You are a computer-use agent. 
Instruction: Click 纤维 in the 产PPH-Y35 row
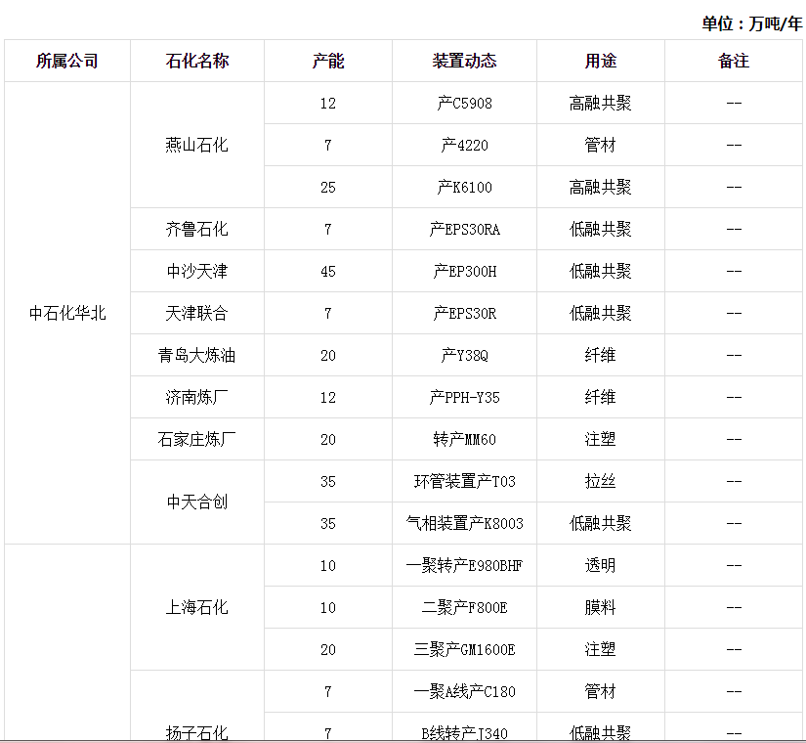coord(601,397)
